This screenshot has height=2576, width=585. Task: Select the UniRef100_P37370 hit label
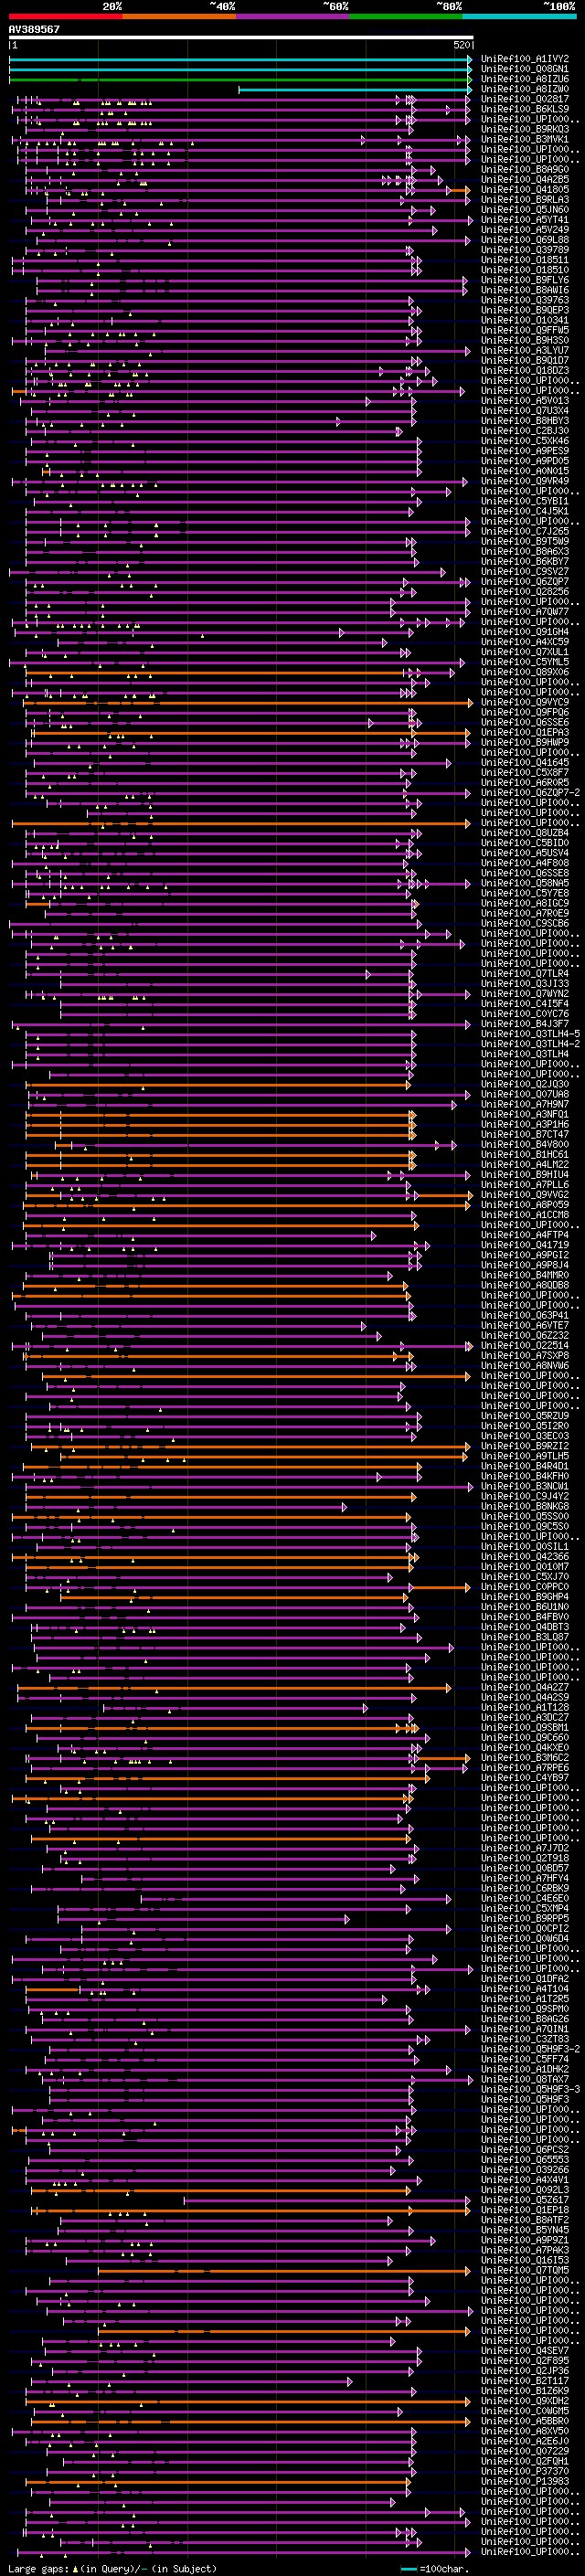[525, 2471]
